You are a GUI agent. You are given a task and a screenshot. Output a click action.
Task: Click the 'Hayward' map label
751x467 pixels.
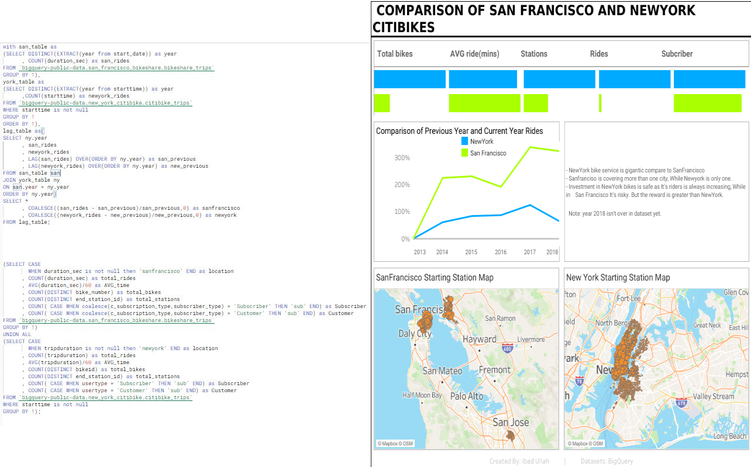480,339
